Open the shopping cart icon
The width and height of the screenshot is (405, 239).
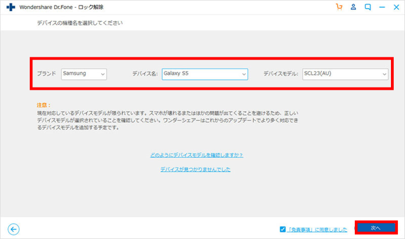pos(339,7)
